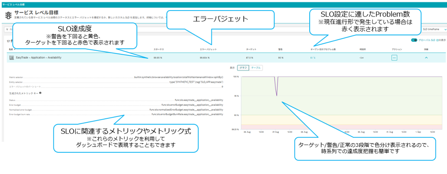Click the ターゲット column header
The width and height of the screenshot is (447, 174).
(x=251, y=49)
